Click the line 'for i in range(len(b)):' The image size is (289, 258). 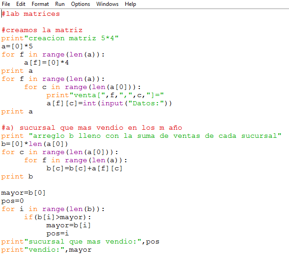pos(53,209)
